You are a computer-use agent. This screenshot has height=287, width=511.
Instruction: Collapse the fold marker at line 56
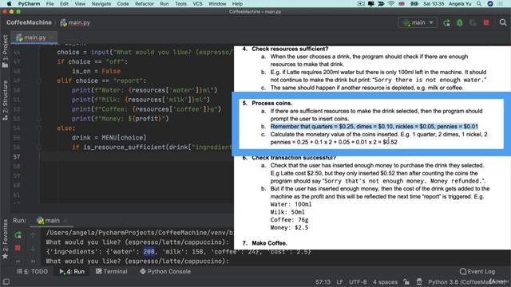40,147
